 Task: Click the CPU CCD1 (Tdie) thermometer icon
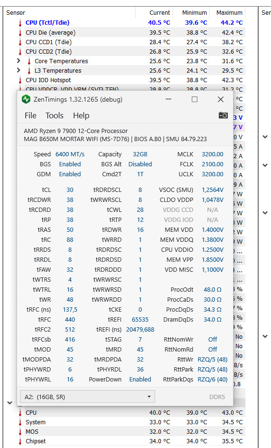point(20,42)
